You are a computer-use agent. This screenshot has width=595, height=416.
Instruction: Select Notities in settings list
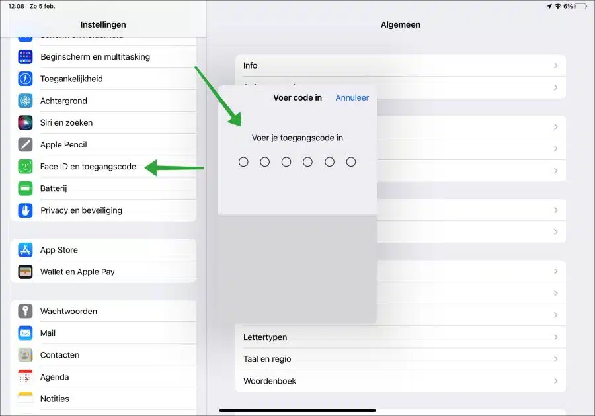coord(103,399)
